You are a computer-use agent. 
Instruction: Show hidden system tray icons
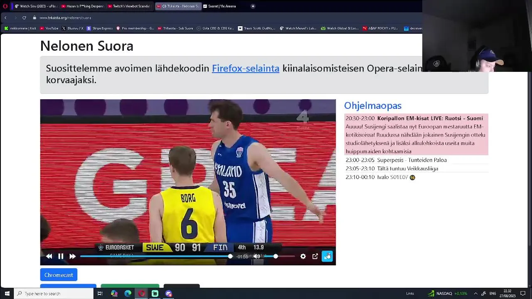(475, 294)
